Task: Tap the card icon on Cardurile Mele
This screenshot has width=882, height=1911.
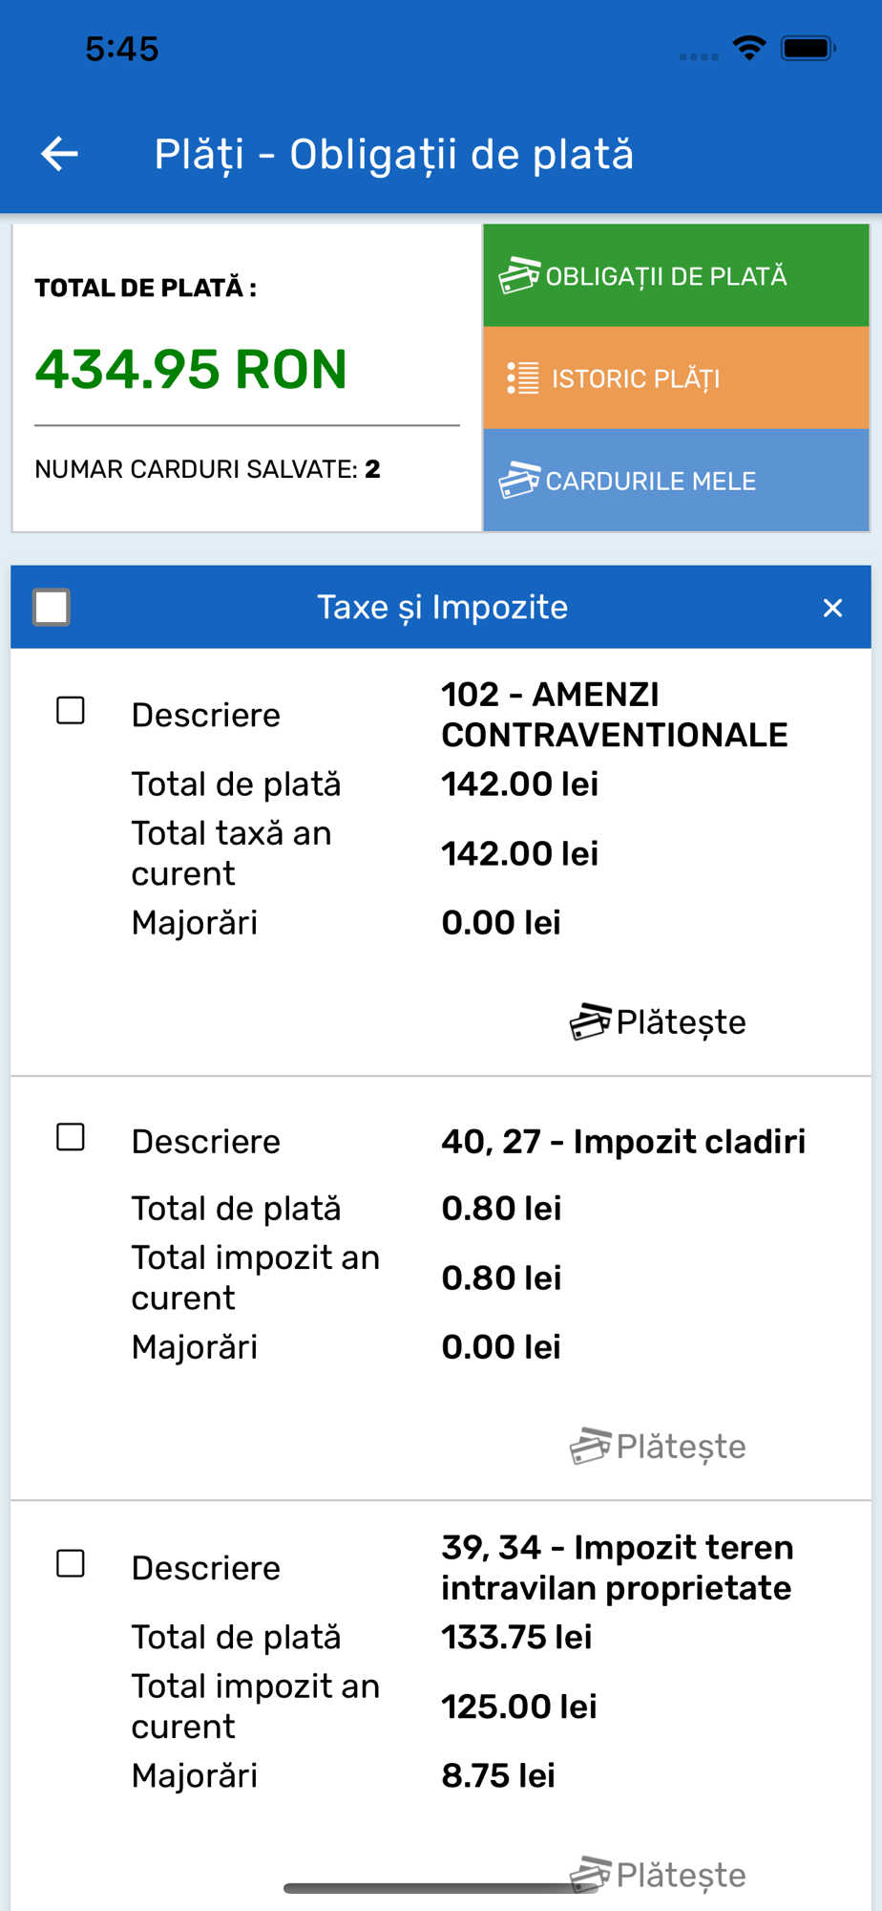Action: 519,480
